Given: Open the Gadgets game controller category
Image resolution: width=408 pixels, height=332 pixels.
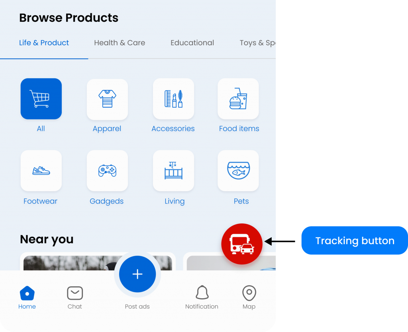Looking at the screenshot, I should click(x=107, y=171).
